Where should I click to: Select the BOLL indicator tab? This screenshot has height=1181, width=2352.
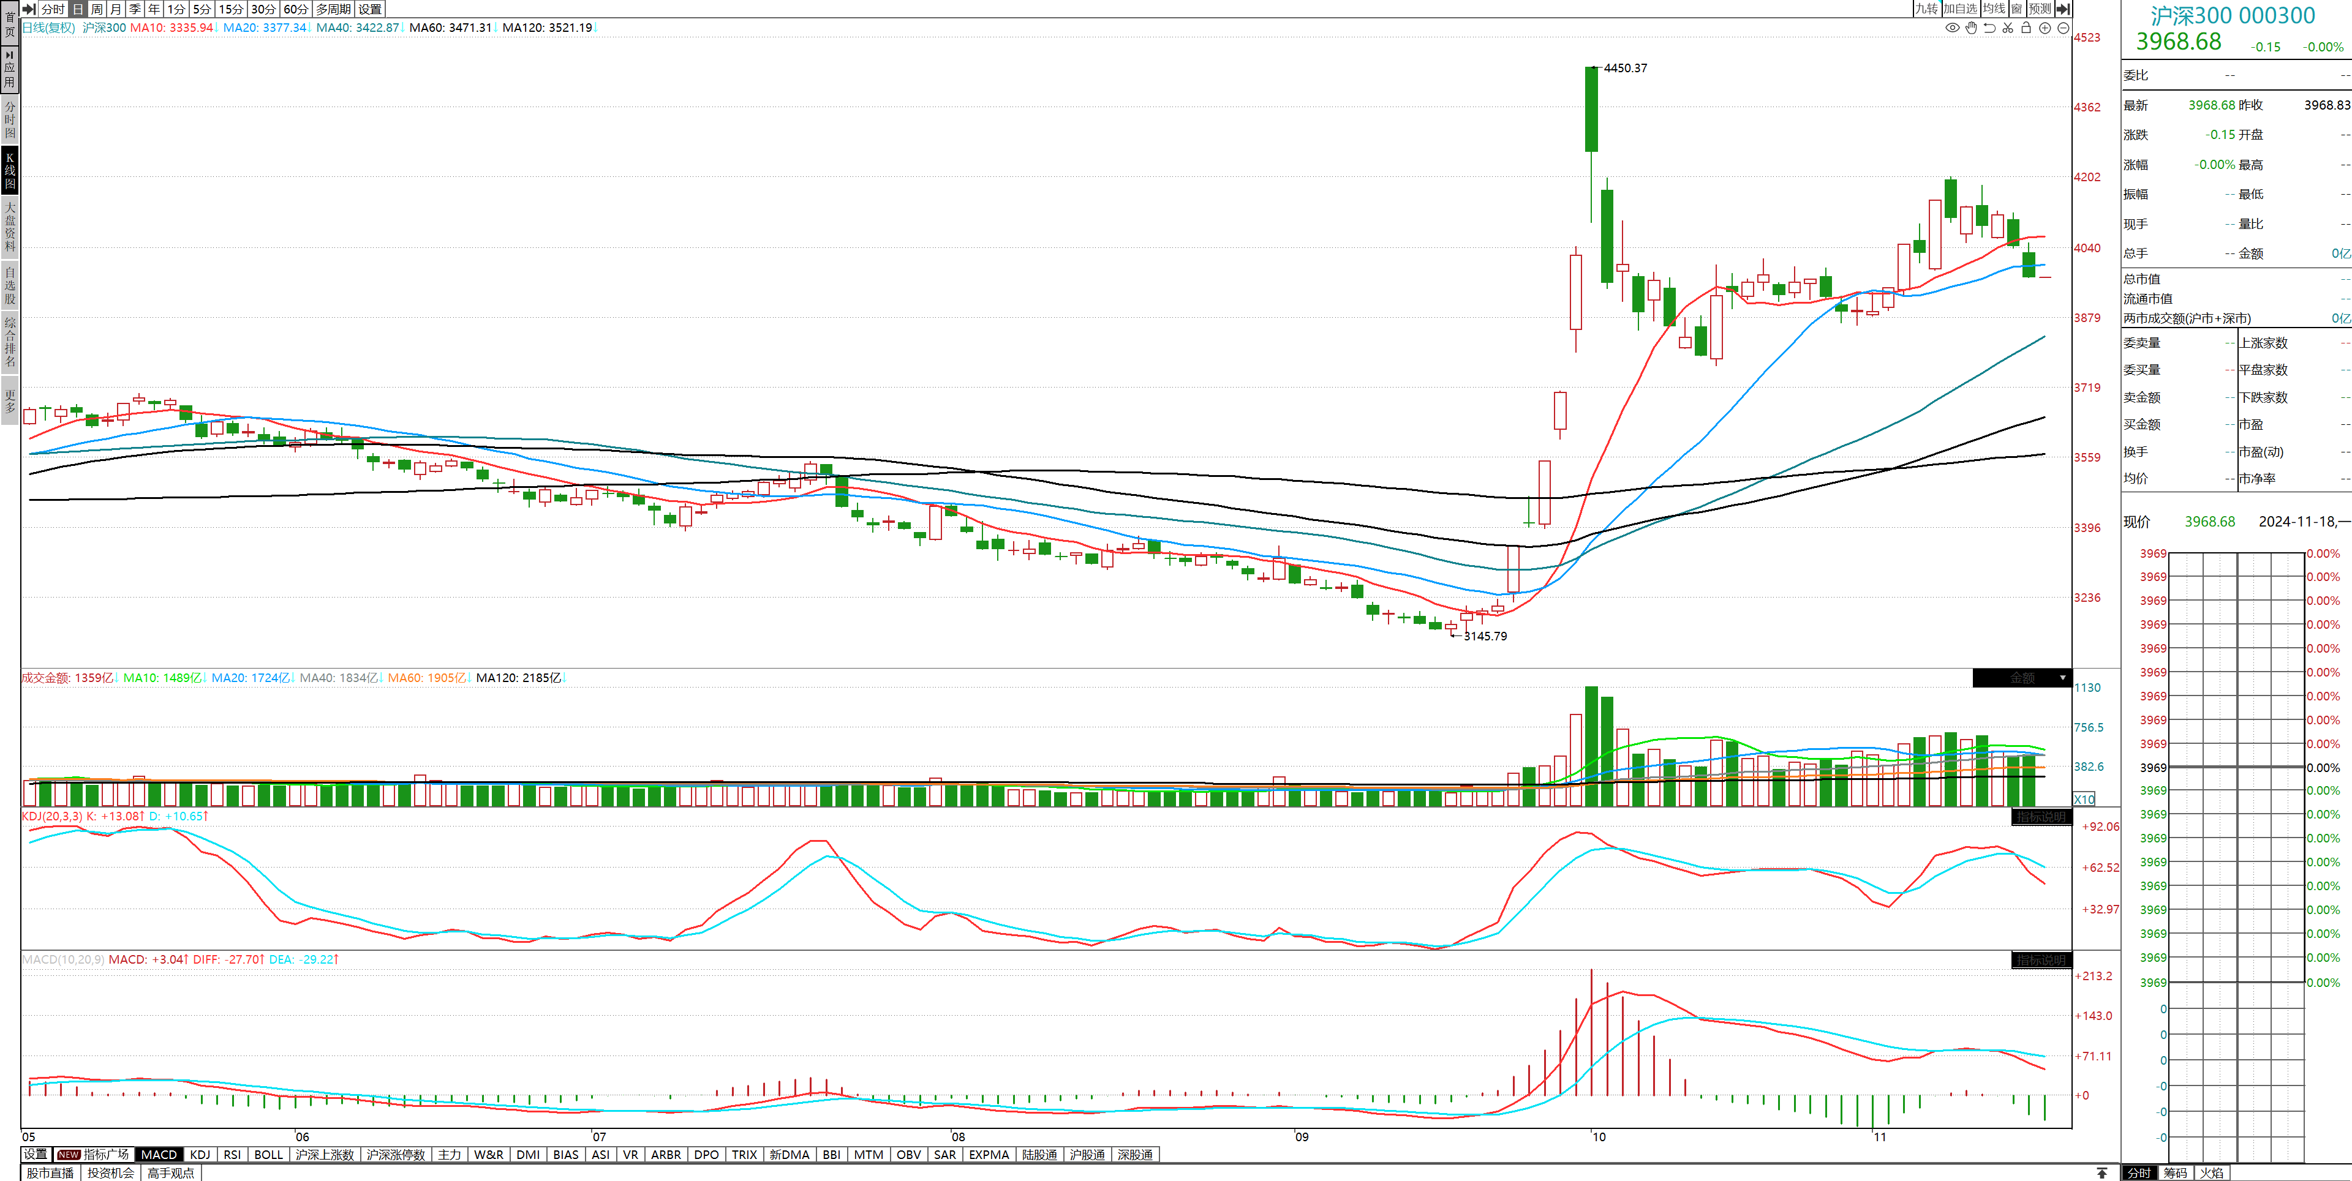[x=268, y=1155]
